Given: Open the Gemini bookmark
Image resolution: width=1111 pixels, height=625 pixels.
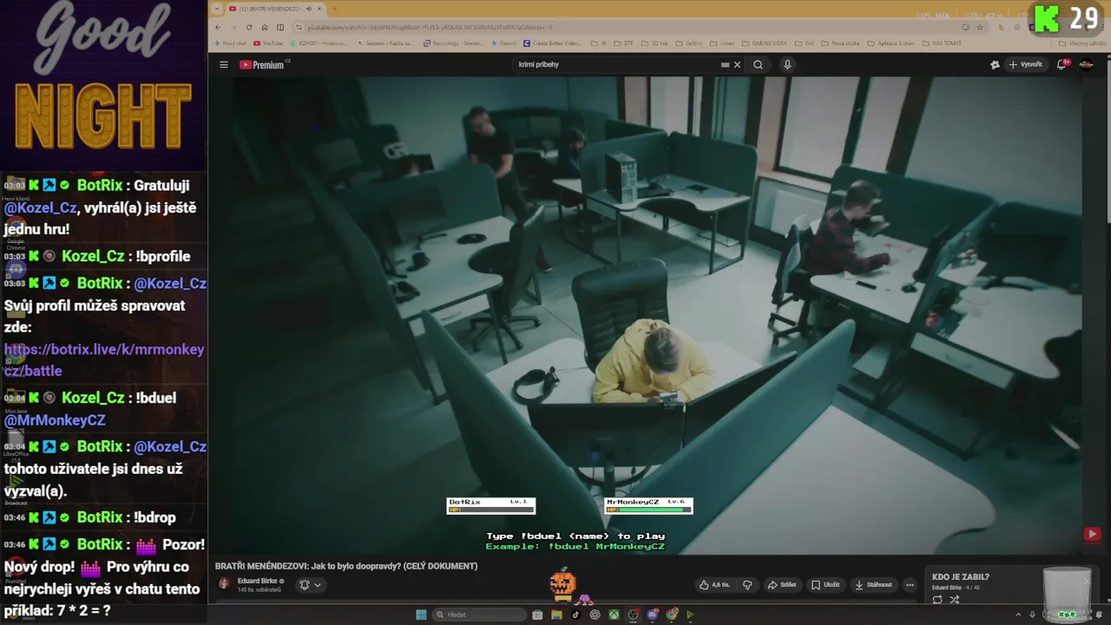Looking at the screenshot, I should (x=504, y=43).
